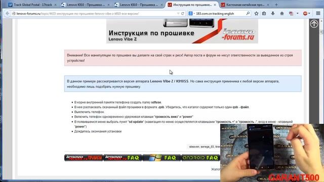The width and height of the screenshot is (324, 182).
Task: Click the red extension toolbar icon
Action: pyautogui.click(x=291, y=14)
